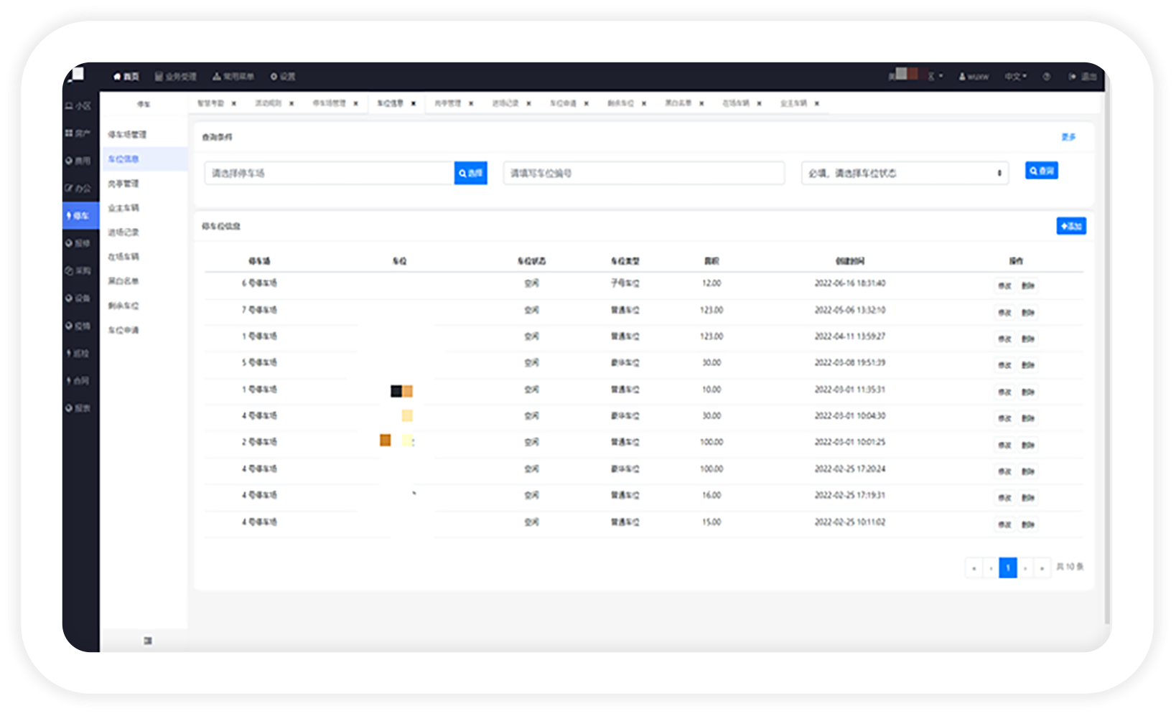
Task: Open the 车位状态 status dropdown
Action: click(x=905, y=174)
